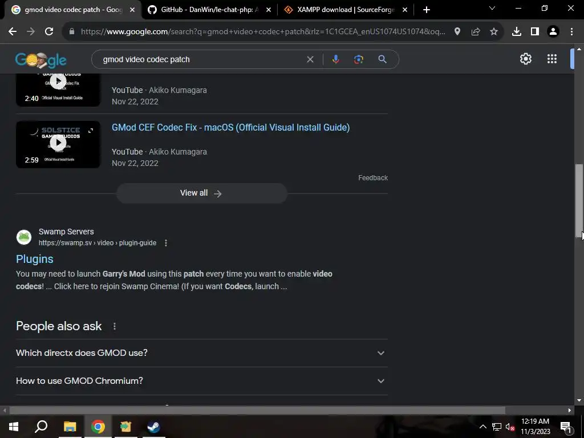
Task: Click the horizontal scrollbar thumb
Action: tap(257, 411)
